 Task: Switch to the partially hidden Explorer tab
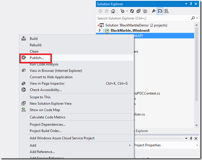(141, 131)
